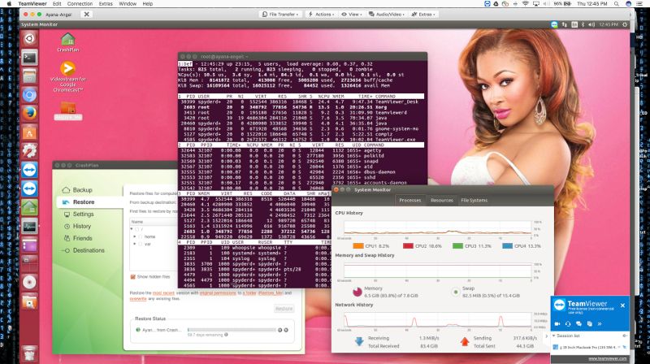Open the macOS Help menu
This screenshot has width=650, height=364.
click(148, 4)
